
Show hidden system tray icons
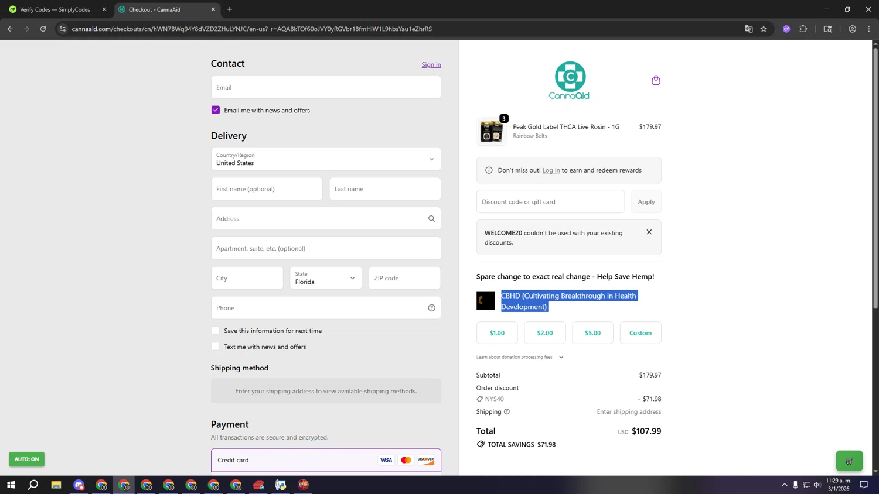784,485
